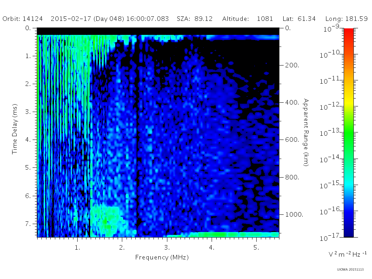This screenshot has width=372, height=279.
Task: Click the green surface reflection band along bottom near 4 MHz
Action: [x=223, y=235]
